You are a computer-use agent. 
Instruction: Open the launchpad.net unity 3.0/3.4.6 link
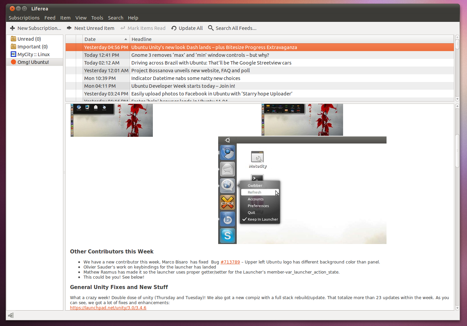[108, 308]
